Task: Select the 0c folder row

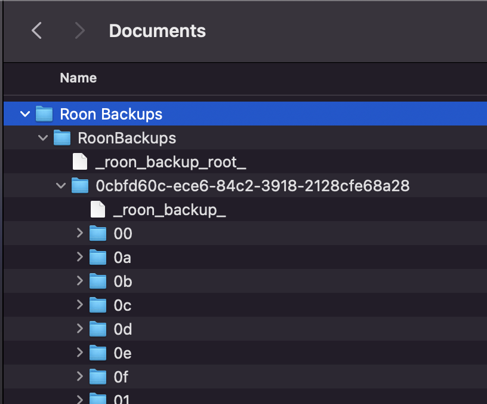Action: [122, 305]
